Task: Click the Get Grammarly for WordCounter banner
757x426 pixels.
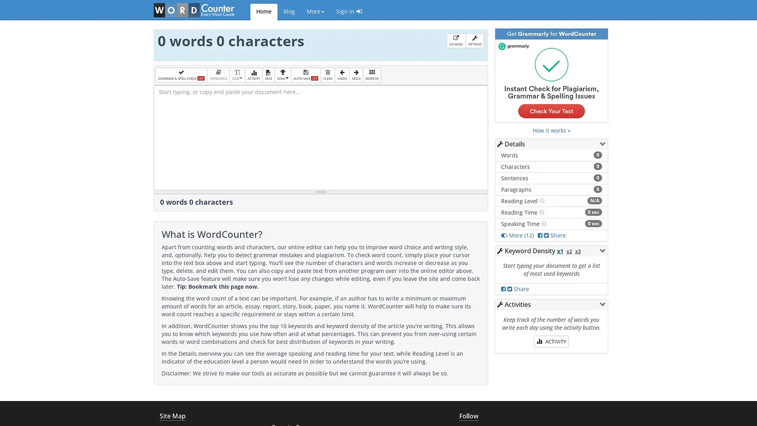Action: click(552, 34)
